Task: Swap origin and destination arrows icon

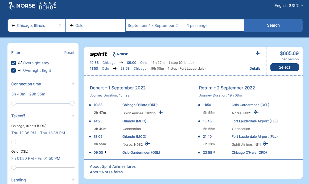Action: click(60, 26)
